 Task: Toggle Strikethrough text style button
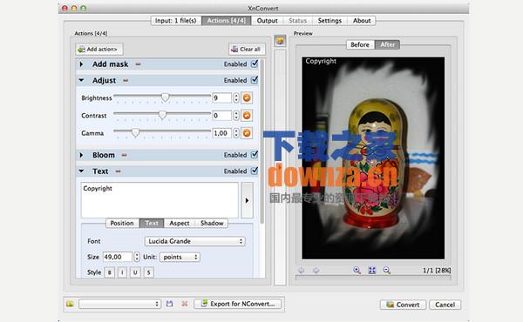[149, 272]
